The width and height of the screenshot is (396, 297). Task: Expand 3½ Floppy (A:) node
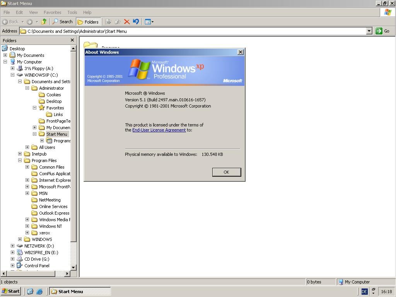(x=12, y=68)
